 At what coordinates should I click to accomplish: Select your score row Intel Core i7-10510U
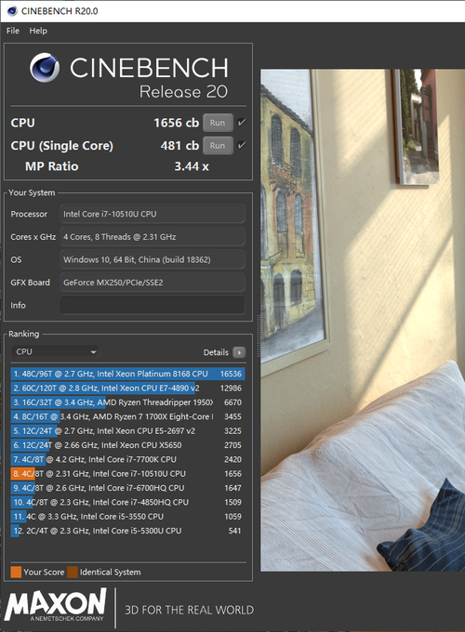click(x=127, y=474)
